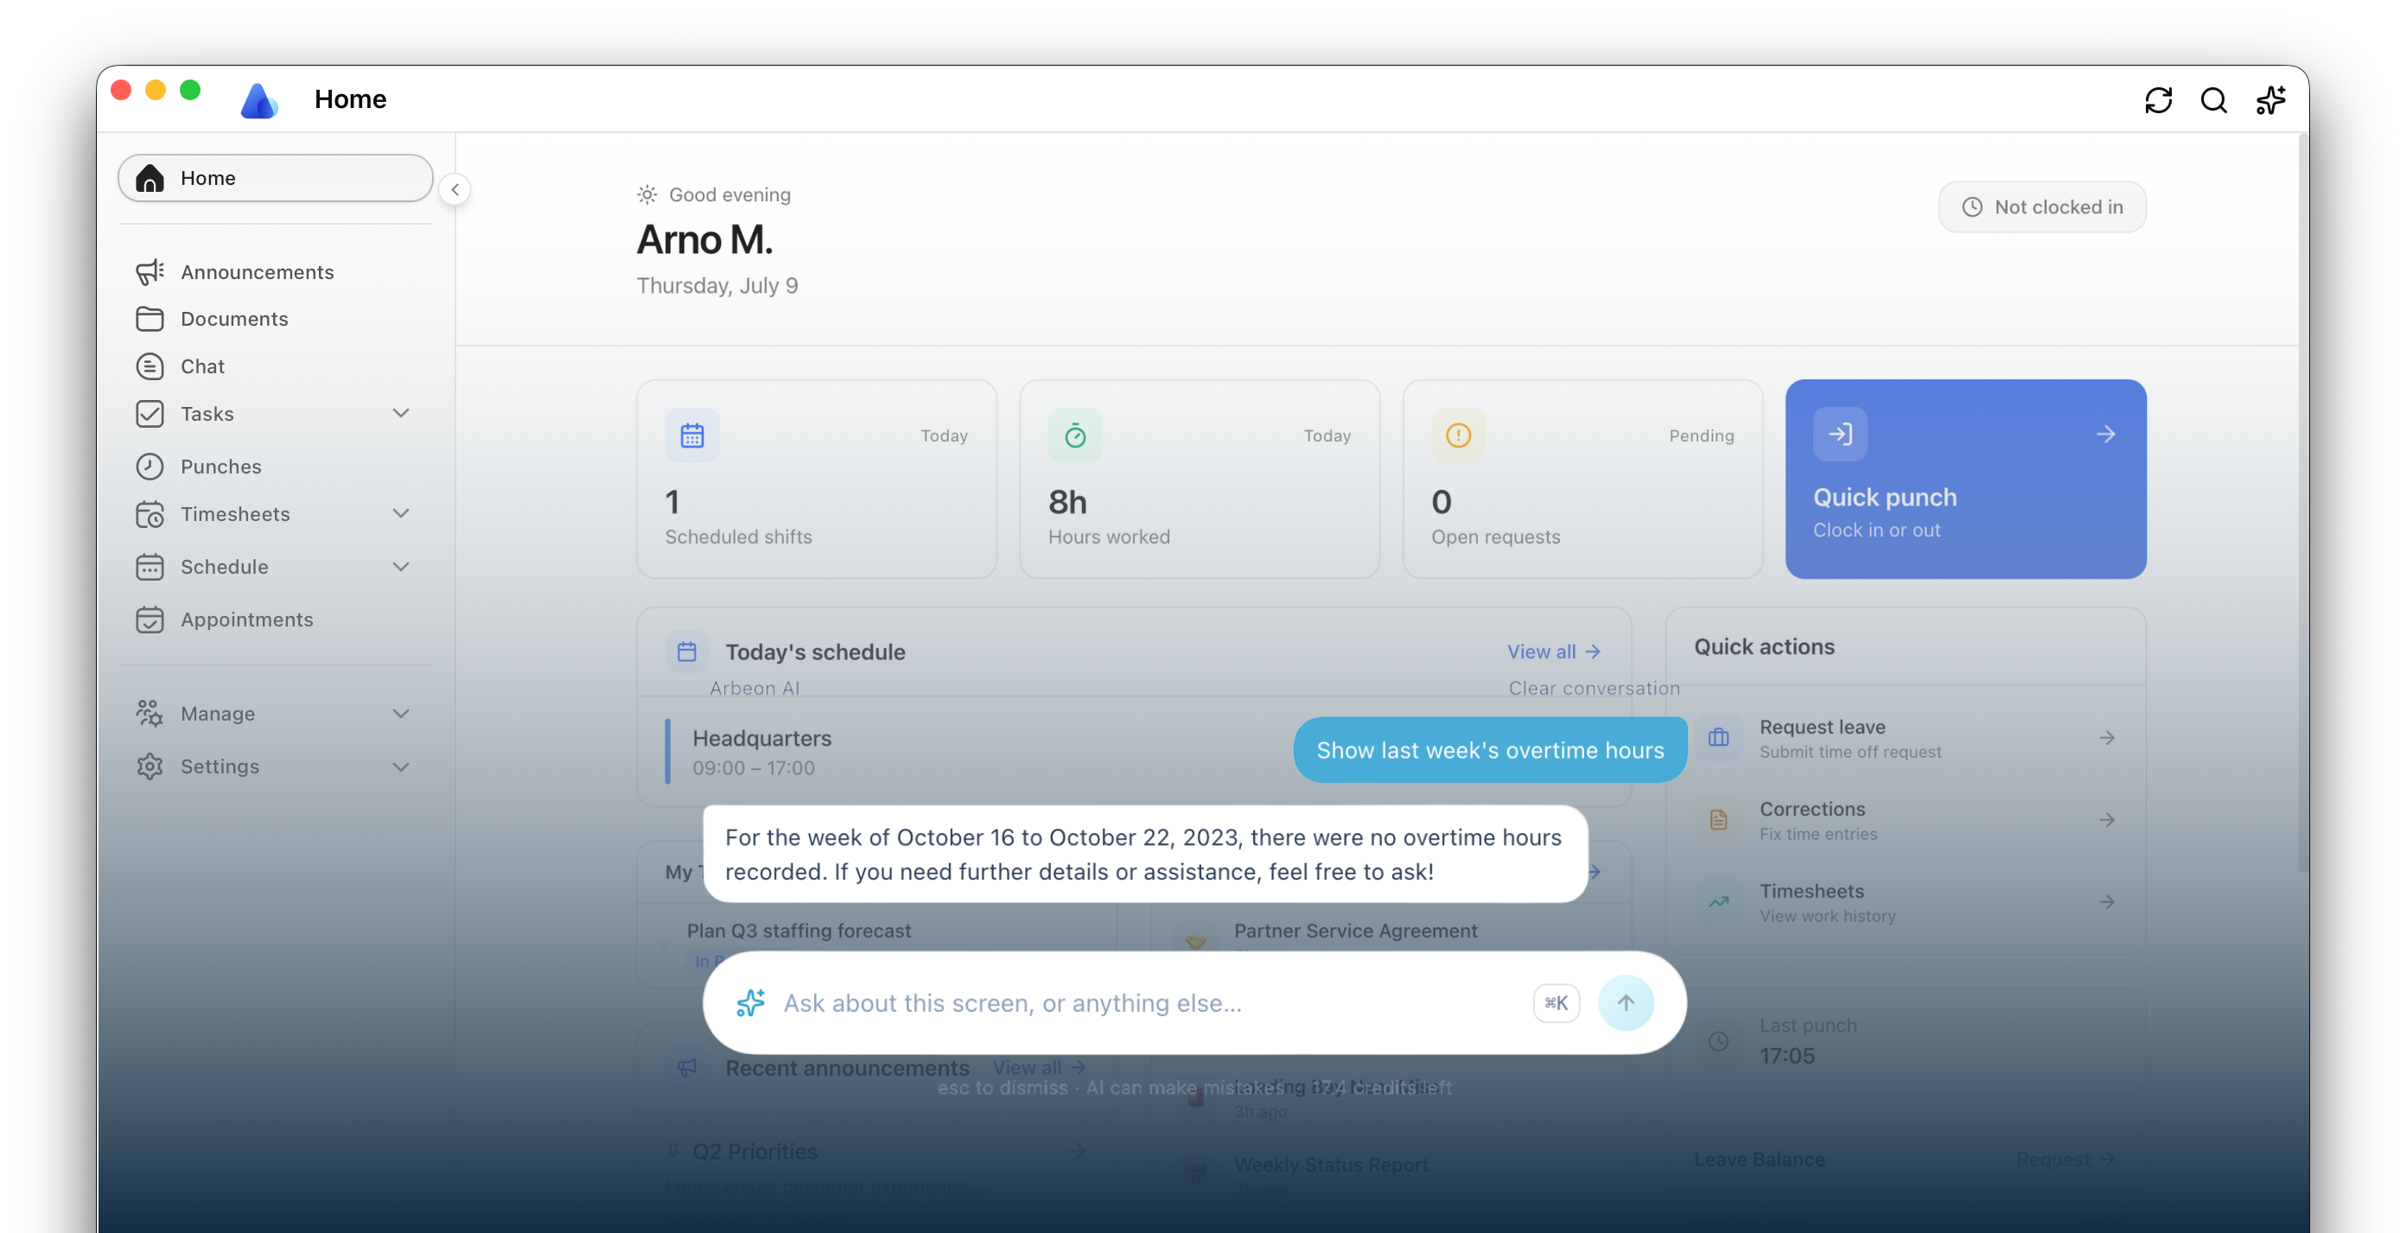The width and height of the screenshot is (2406, 1233).
Task: Click the Request leave briefcase icon
Action: (x=1717, y=738)
